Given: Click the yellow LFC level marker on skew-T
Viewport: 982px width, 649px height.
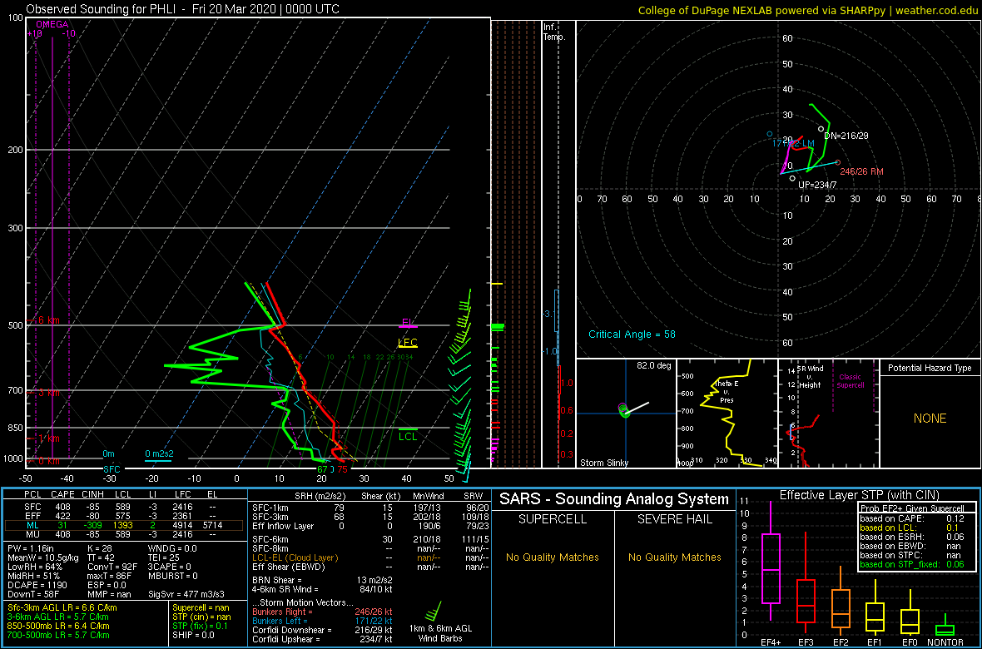Looking at the screenshot, I should click(x=408, y=343).
